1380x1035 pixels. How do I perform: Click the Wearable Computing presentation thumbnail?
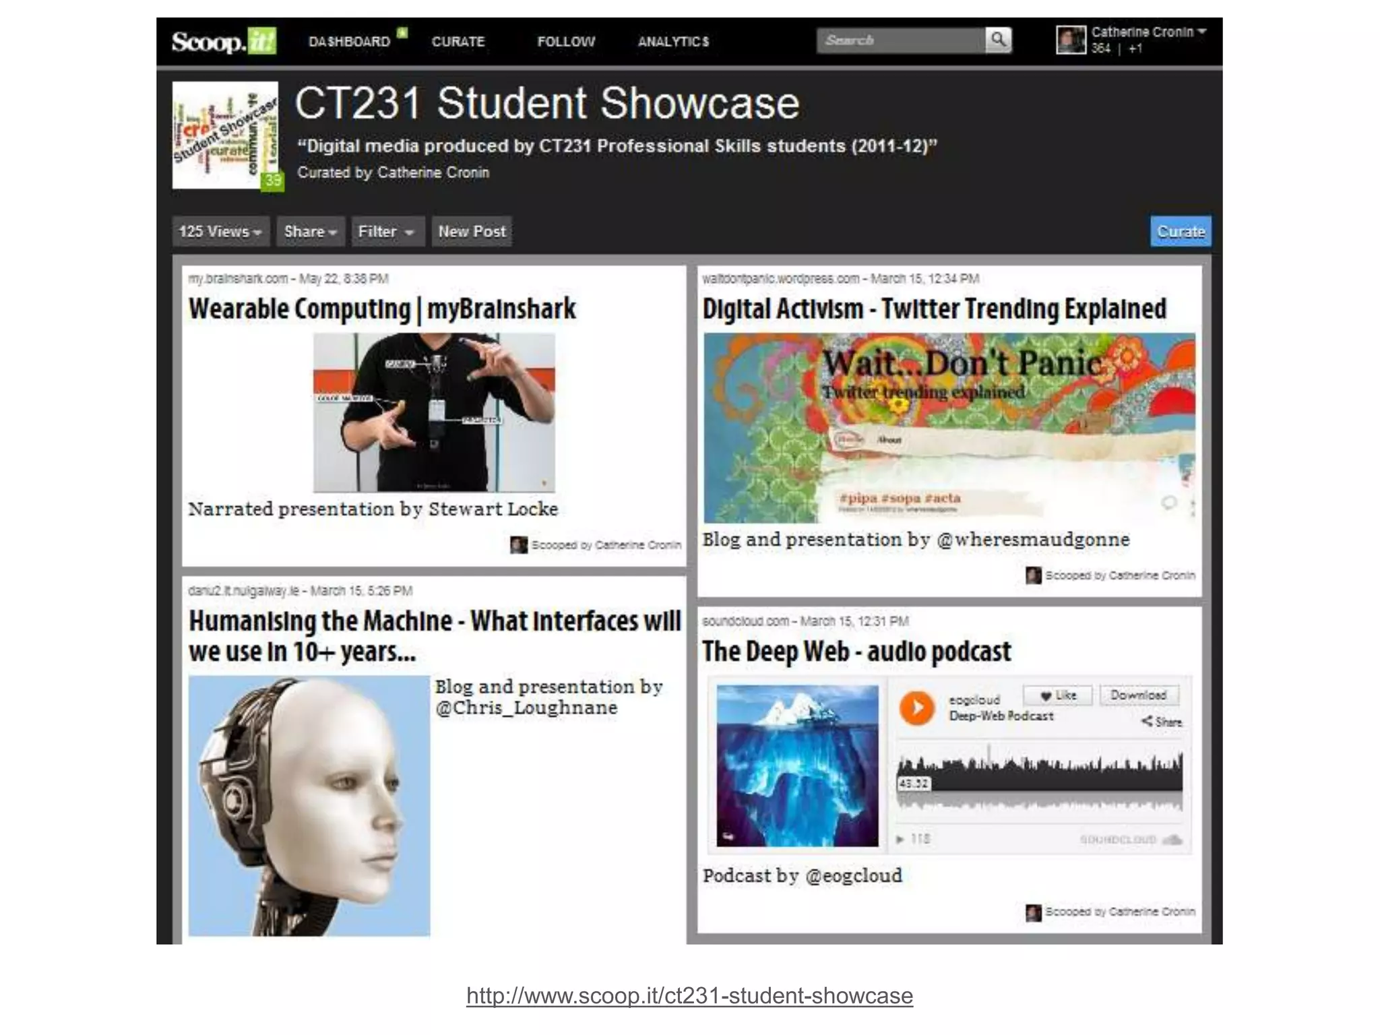(434, 412)
